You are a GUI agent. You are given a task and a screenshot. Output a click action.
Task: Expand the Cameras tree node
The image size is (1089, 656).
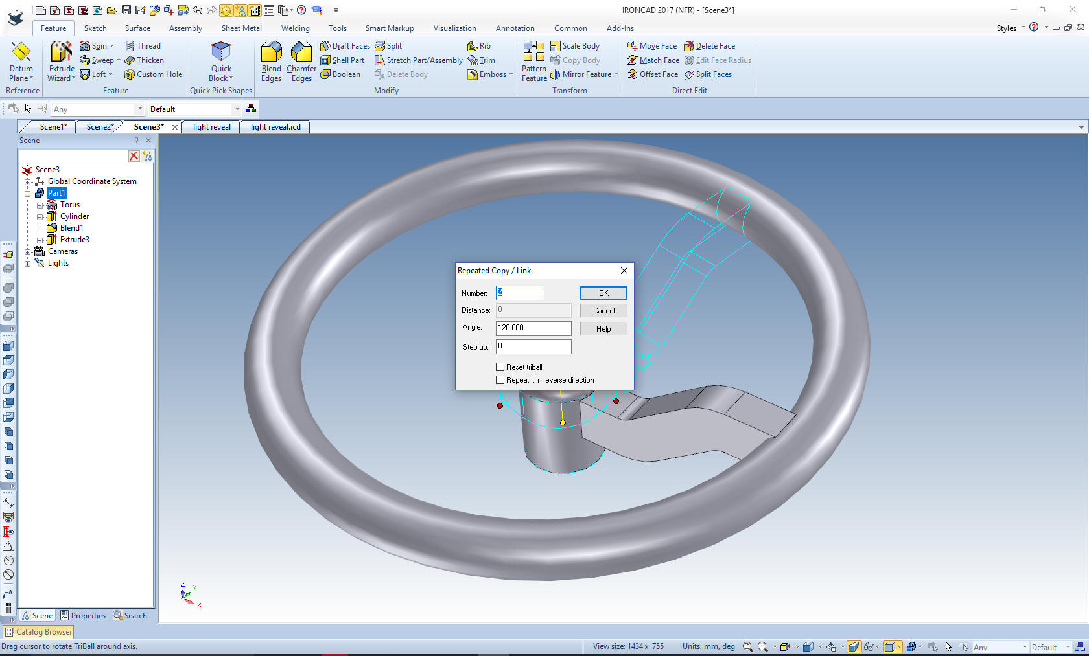point(28,252)
